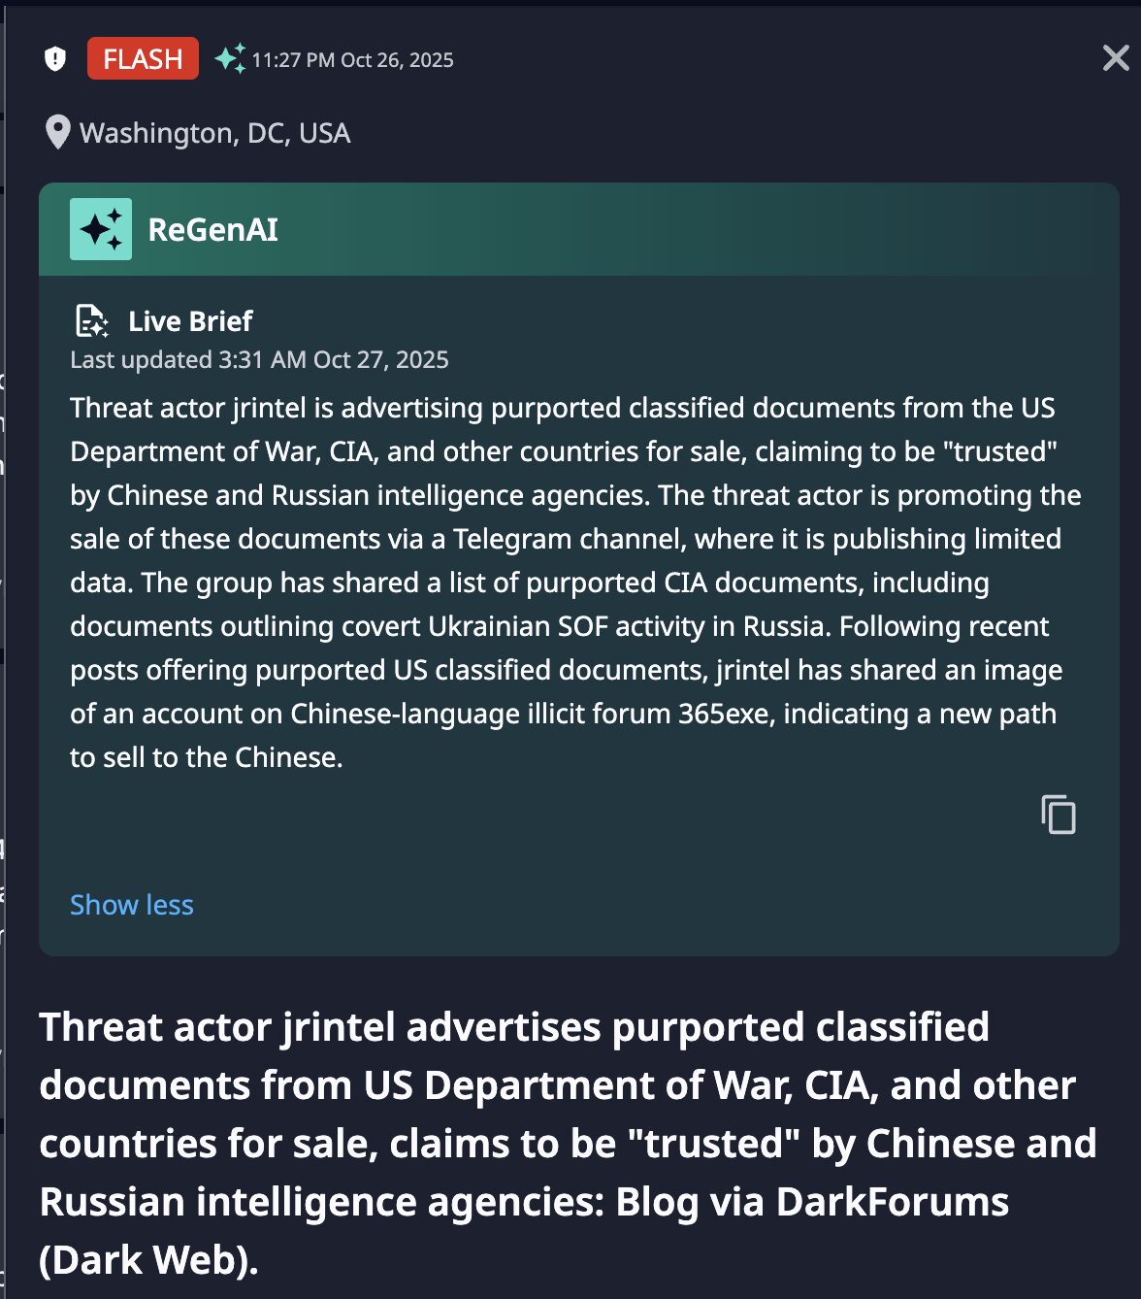1141x1299 pixels.
Task: Click the 11:27 PM Oct 26 timestamp
Action: click(x=352, y=59)
